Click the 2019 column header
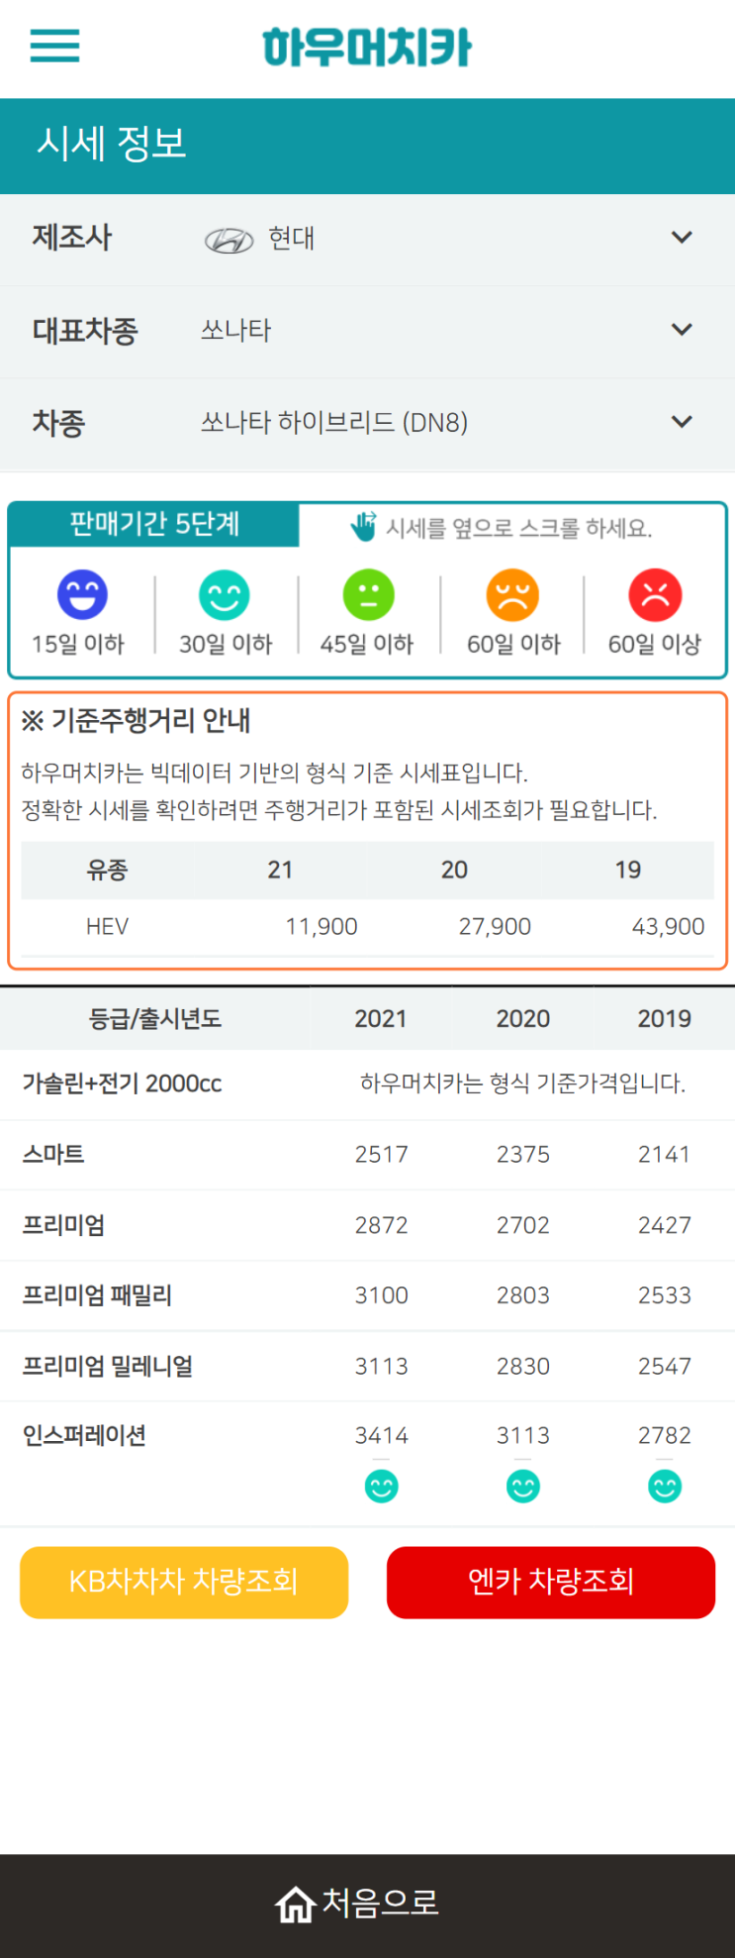Screen dimensions: 735x1958 tap(664, 1018)
